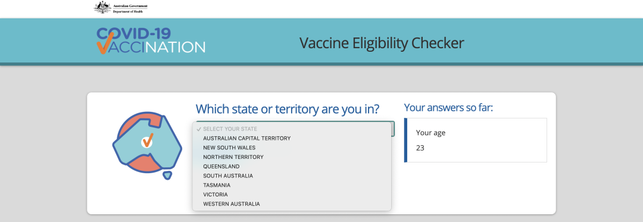Click the orange tick on Australia map
643x222 pixels.
coord(148,140)
